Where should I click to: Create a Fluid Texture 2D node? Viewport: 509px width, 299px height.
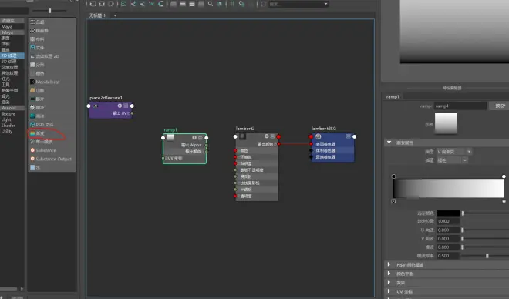[45, 56]
